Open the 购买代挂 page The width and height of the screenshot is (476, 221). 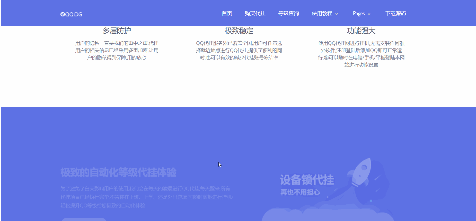255,14
